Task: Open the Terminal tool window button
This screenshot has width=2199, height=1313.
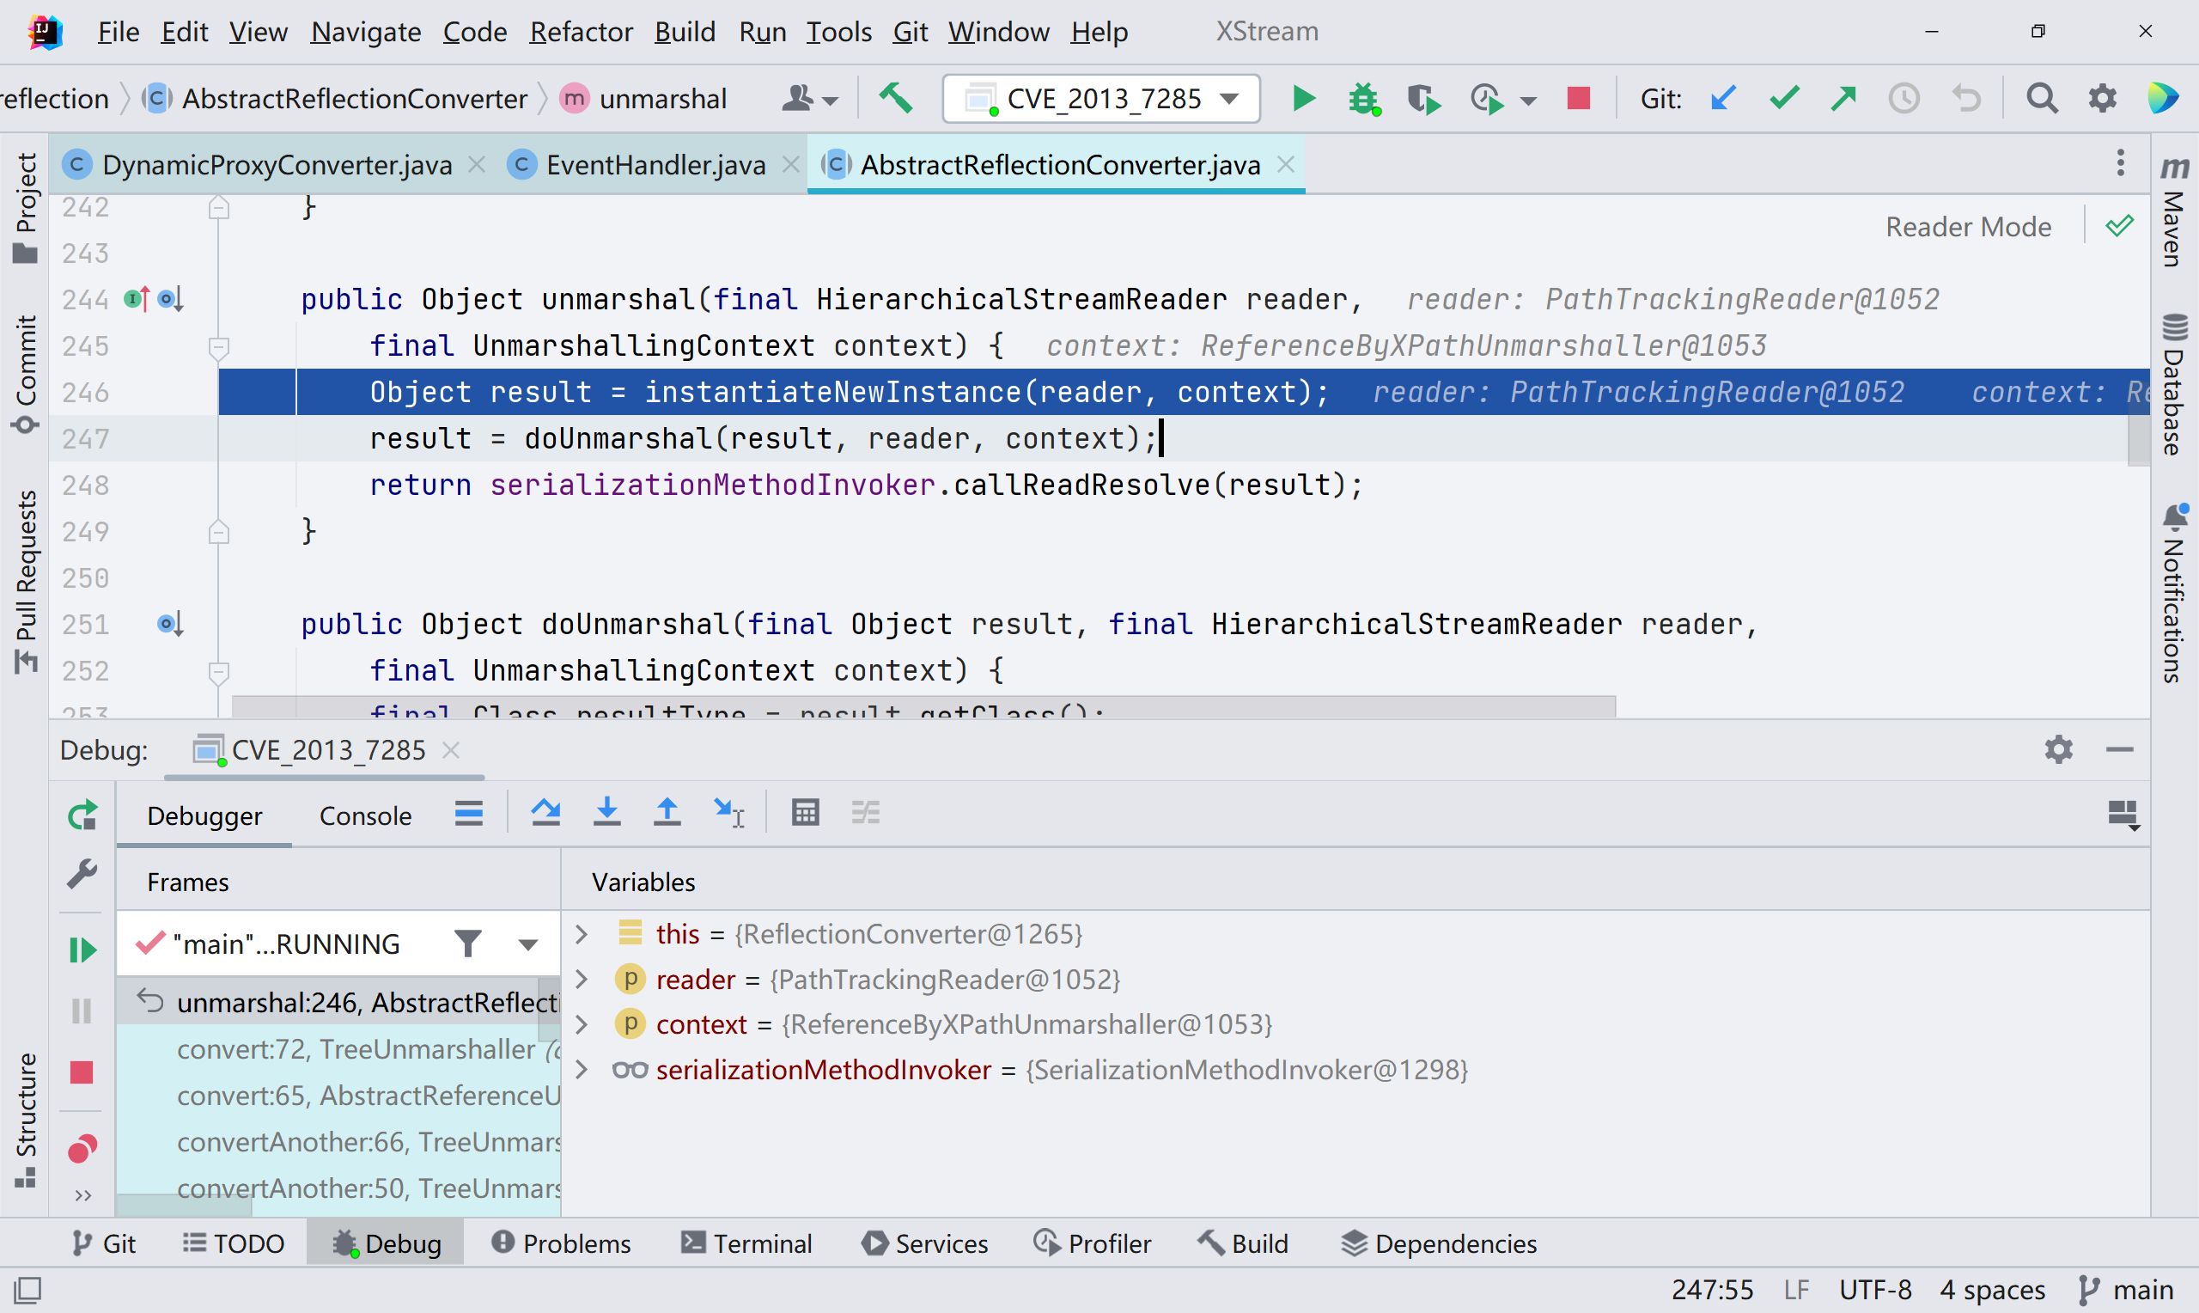Action: coord(746,1243)
